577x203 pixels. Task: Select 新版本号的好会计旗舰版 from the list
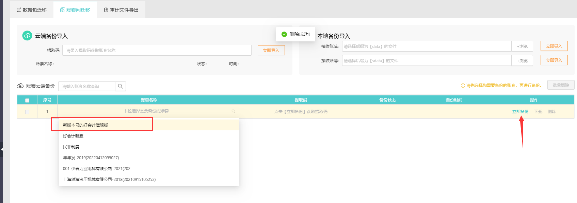(x=85, y=125)
